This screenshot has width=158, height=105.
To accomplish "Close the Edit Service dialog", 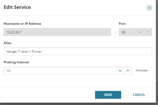I will 149,8.
